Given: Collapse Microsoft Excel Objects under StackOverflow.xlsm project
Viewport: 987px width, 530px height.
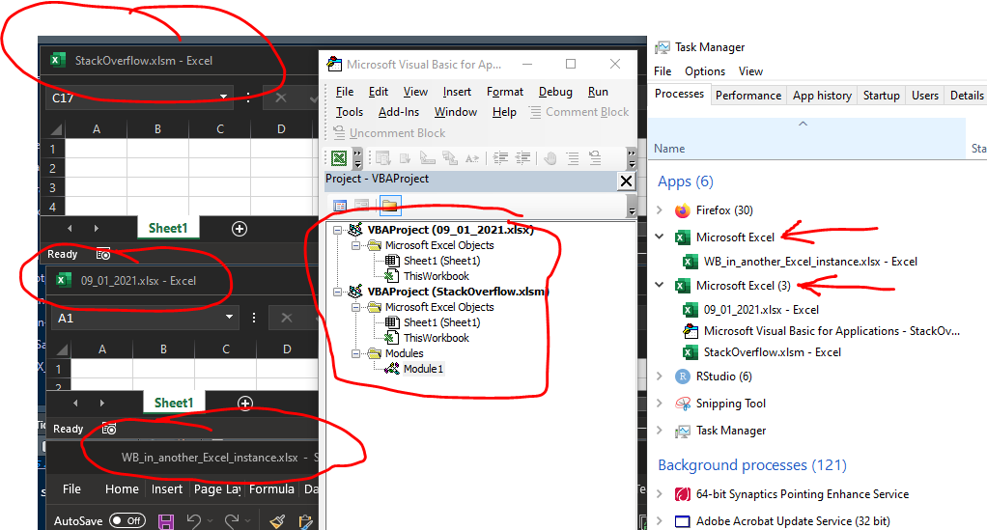Looking at the screenshot, I should [x=355, y=307].
